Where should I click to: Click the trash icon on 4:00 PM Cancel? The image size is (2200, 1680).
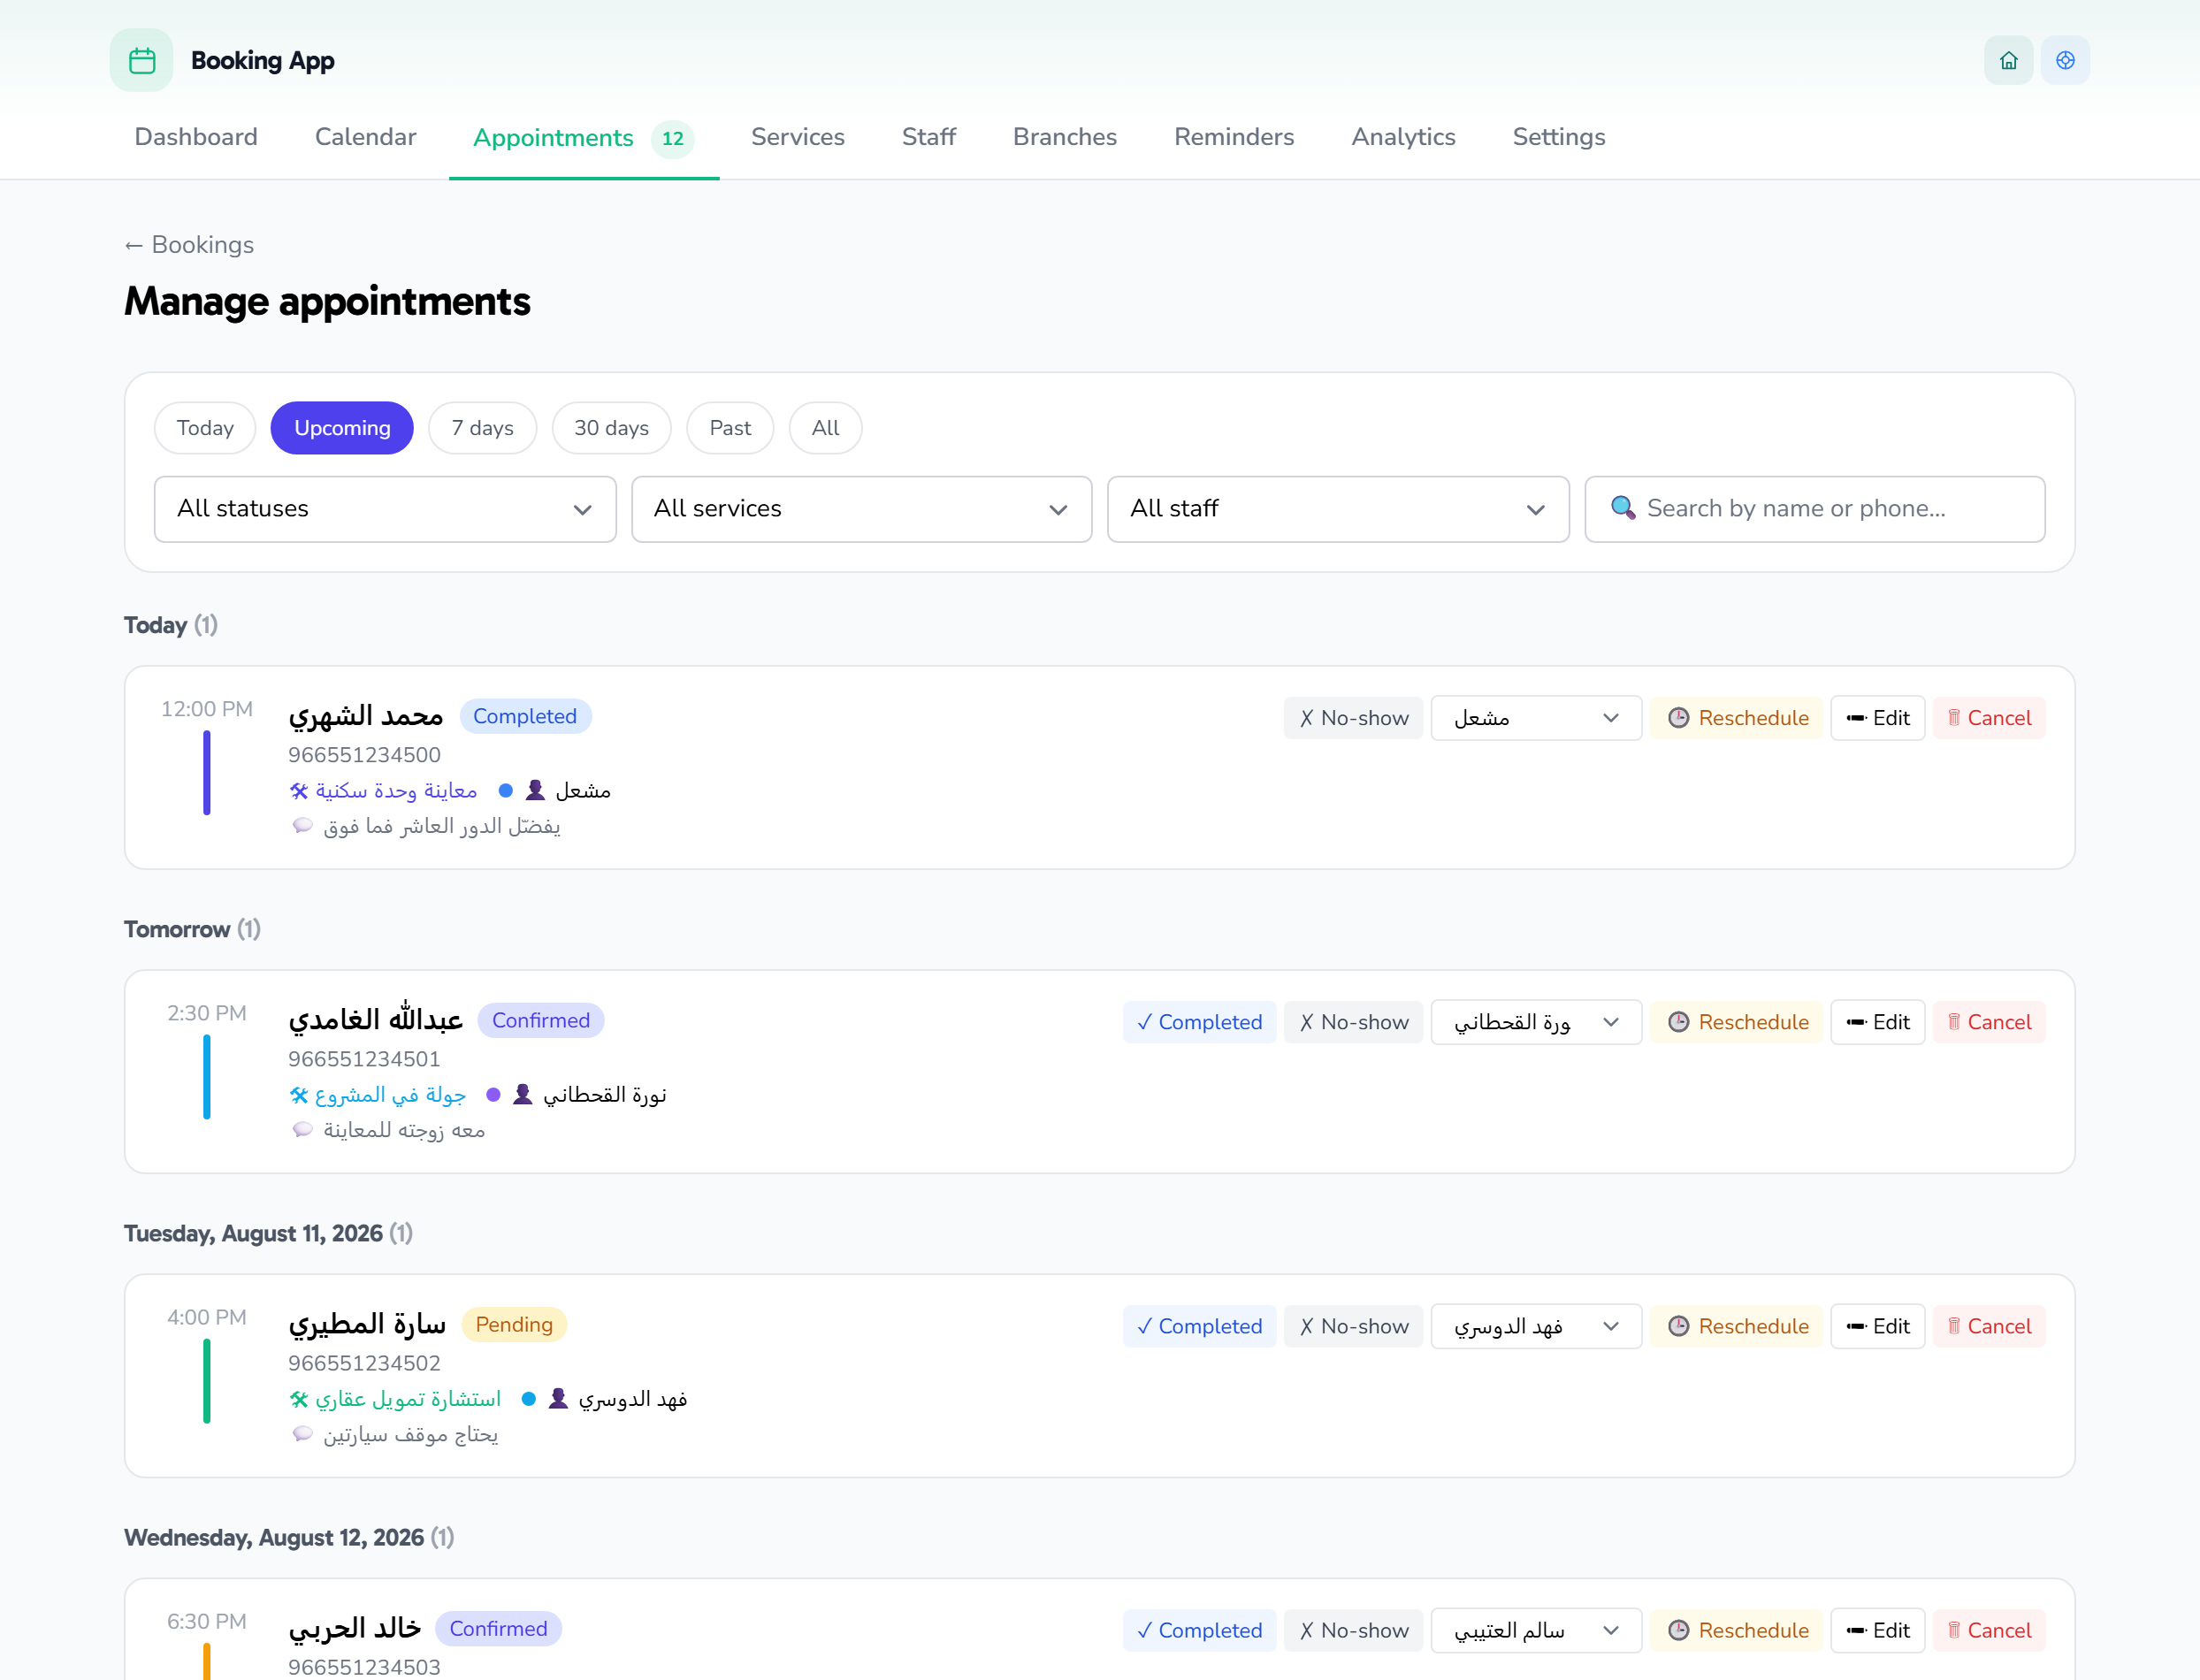1954,1326
